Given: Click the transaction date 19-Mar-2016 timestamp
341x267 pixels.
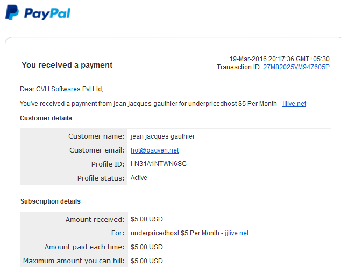Looking at the screenshot, I should point(280,59).
